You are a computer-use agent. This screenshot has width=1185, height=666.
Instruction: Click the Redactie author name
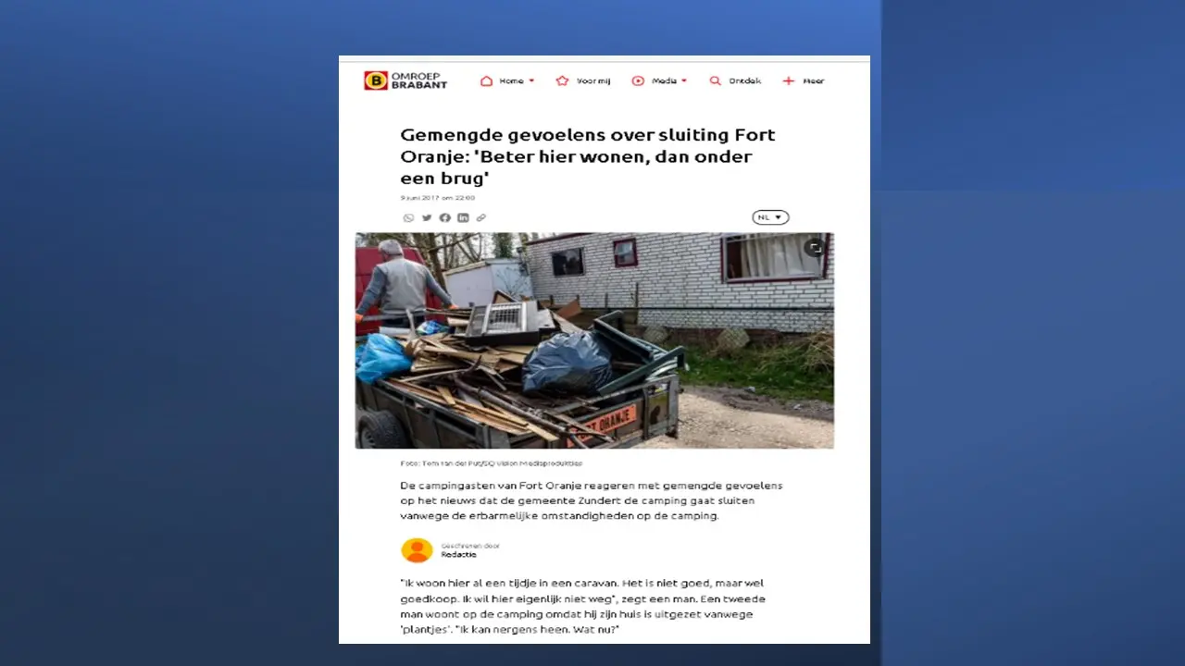click(x=458, y=554)
